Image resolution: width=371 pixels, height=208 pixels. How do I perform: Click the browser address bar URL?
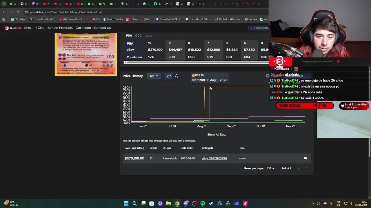pyautogui.click(x=66, y=12)
